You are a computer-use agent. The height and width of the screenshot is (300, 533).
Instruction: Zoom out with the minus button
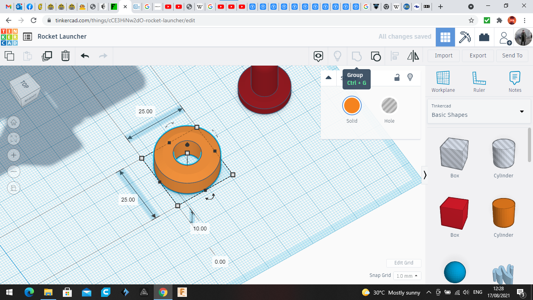click(14, 171)
